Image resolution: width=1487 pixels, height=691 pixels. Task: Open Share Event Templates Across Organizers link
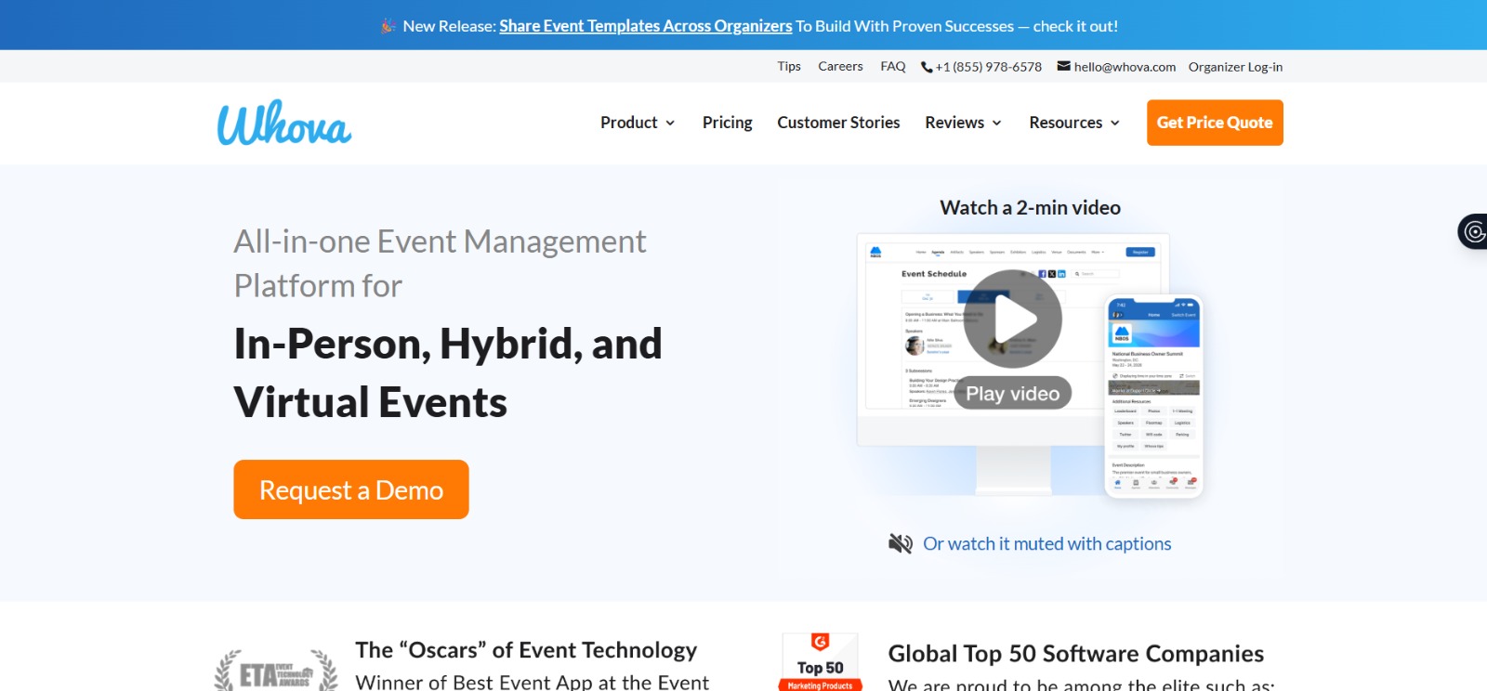(645, 26)
